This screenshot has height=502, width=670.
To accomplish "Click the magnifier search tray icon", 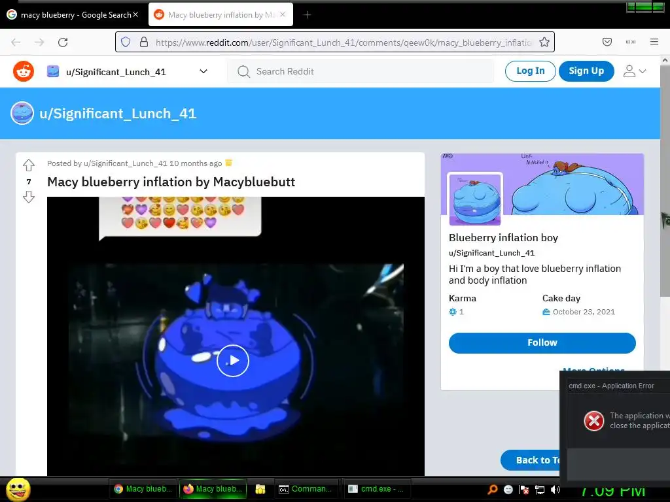I will (x=493, y=489).
